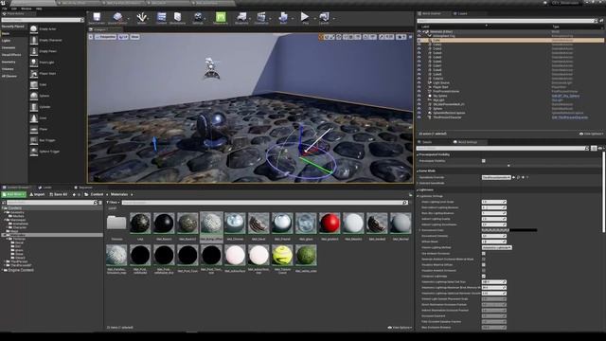The width and height of the screenshot is (606, 341).
Task: Select the Plane basic shape
Action: (x=45, y=129)
